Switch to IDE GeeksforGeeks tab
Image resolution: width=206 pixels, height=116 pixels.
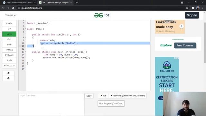[x=55, y=3]
